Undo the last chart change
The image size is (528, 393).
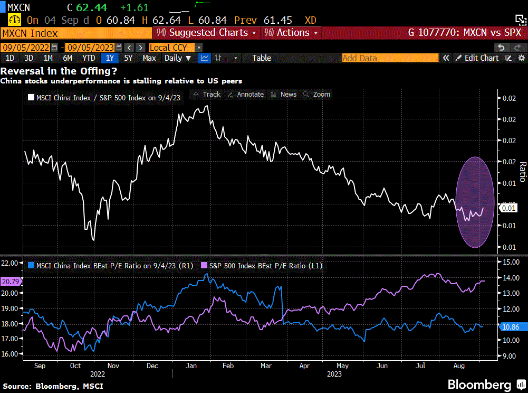click(502, 48)
